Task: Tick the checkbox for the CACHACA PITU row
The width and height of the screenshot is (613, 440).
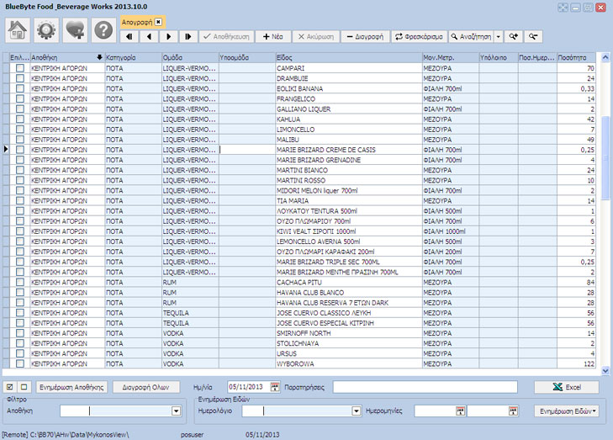Action: 20,283
